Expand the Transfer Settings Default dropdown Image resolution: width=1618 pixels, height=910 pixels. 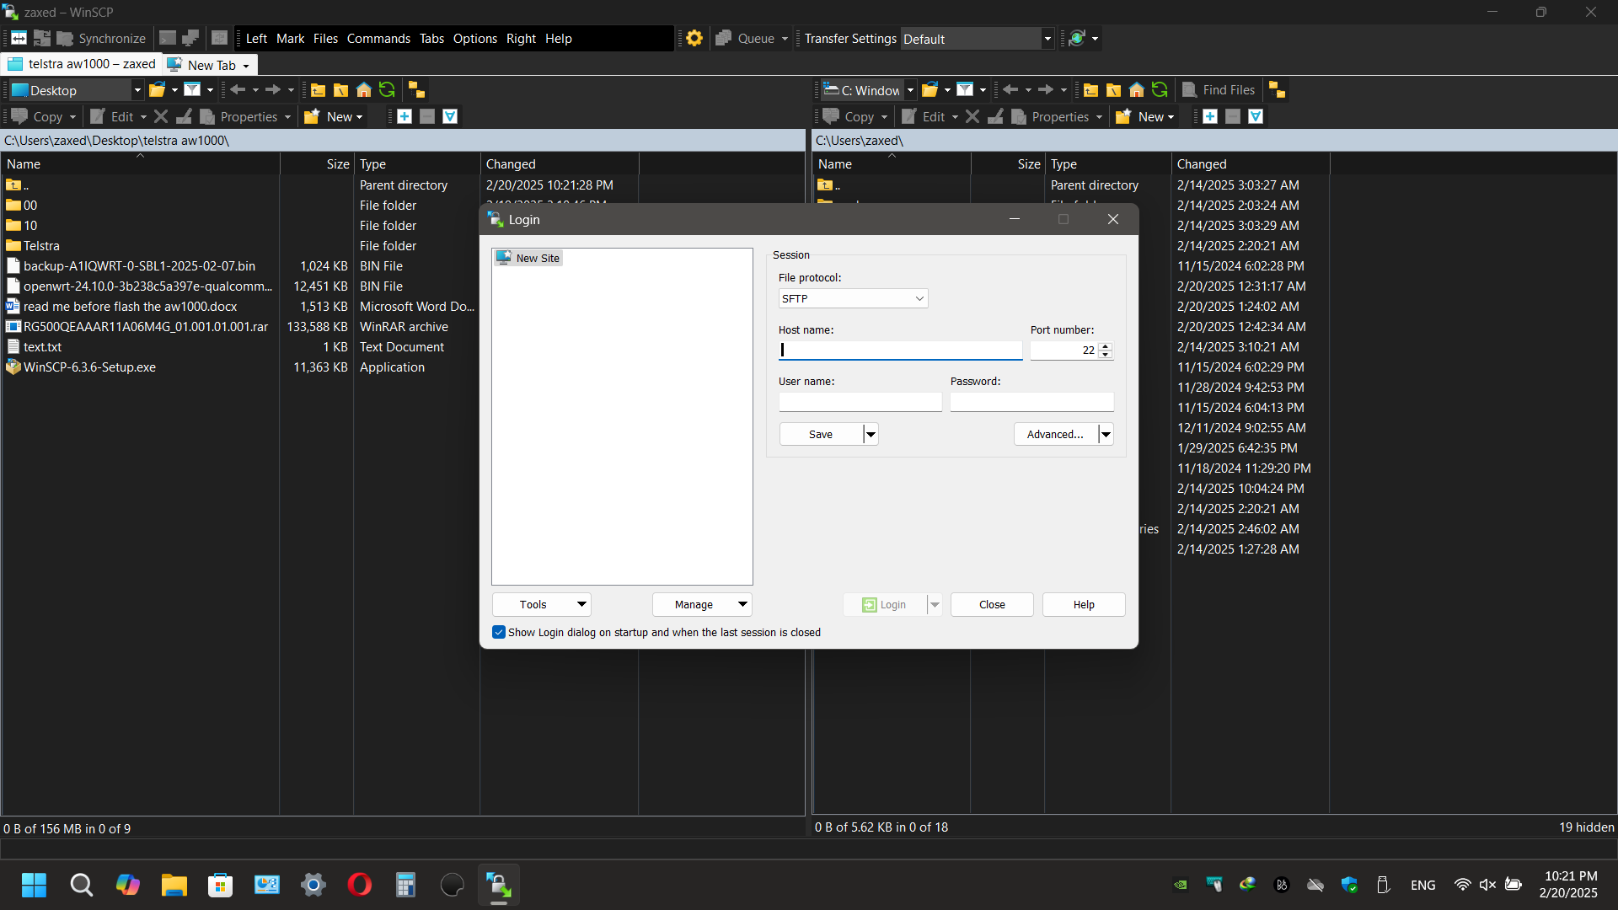coord(1047,39)
